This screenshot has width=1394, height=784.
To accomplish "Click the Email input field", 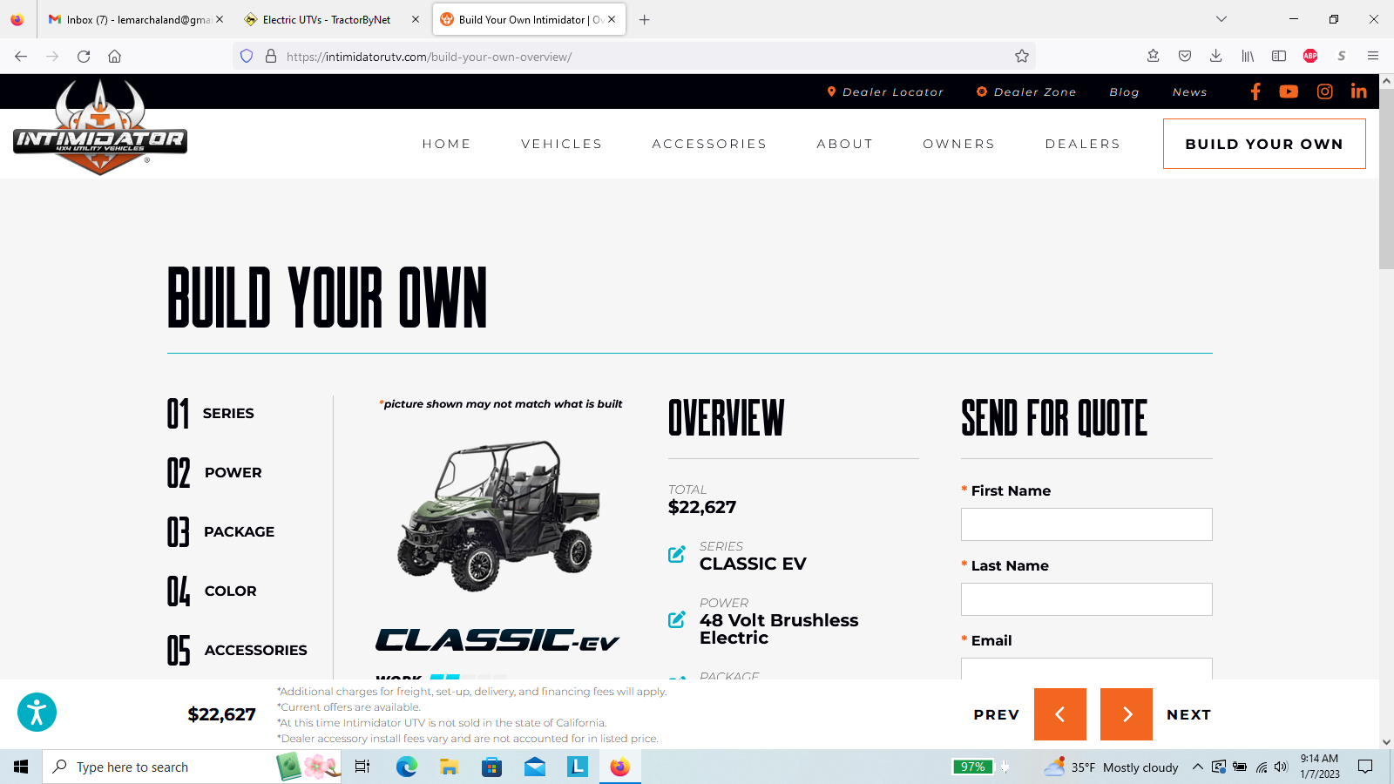I will point(1086,669).
